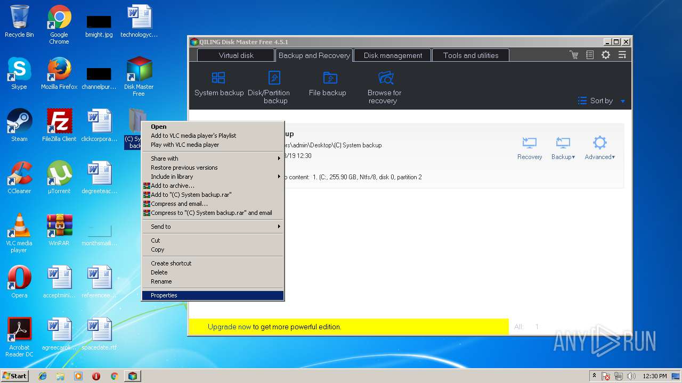Choose Properties in the context menu
The width and height of the screenshot is (682, 383).
click(213, 295)
